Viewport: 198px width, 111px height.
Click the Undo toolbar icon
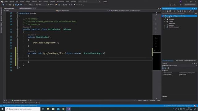point(21,5)
